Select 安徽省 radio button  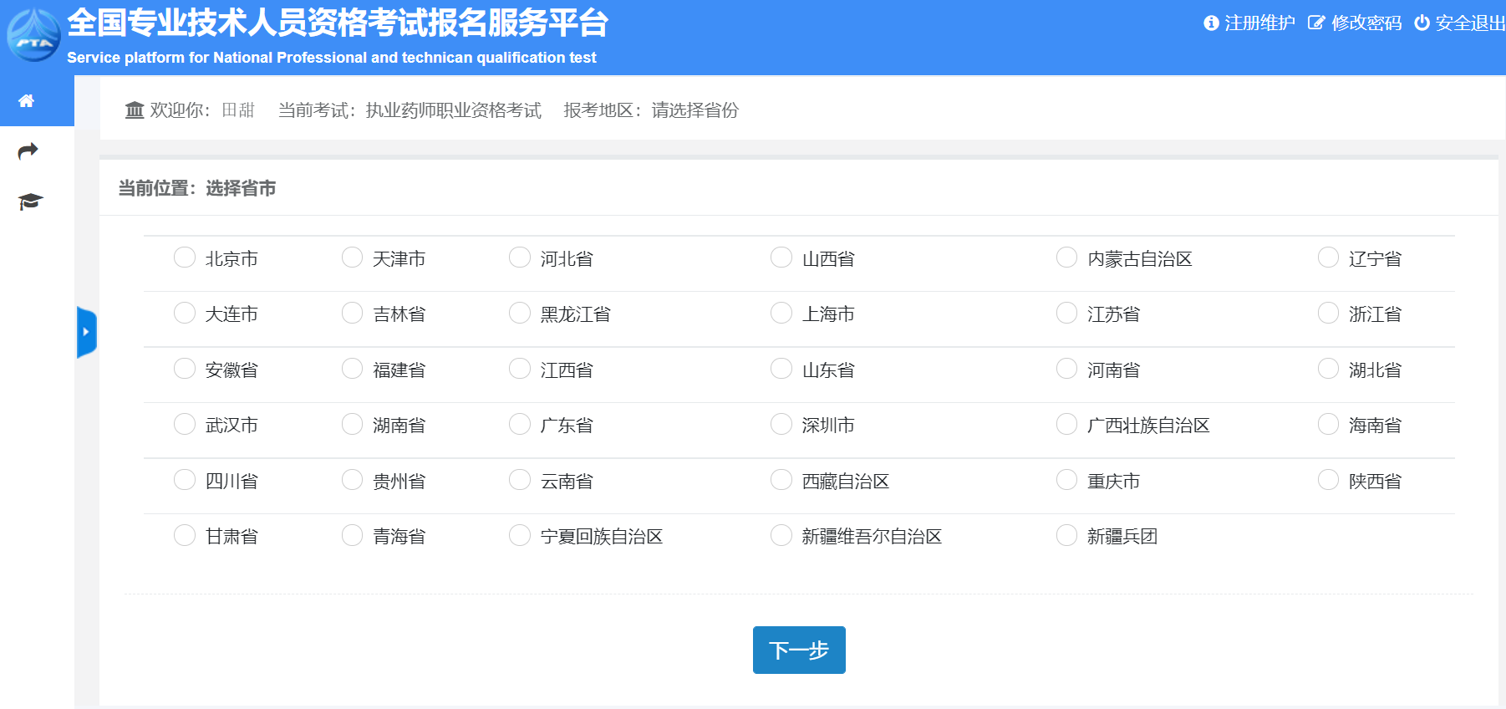coord(185,369)
